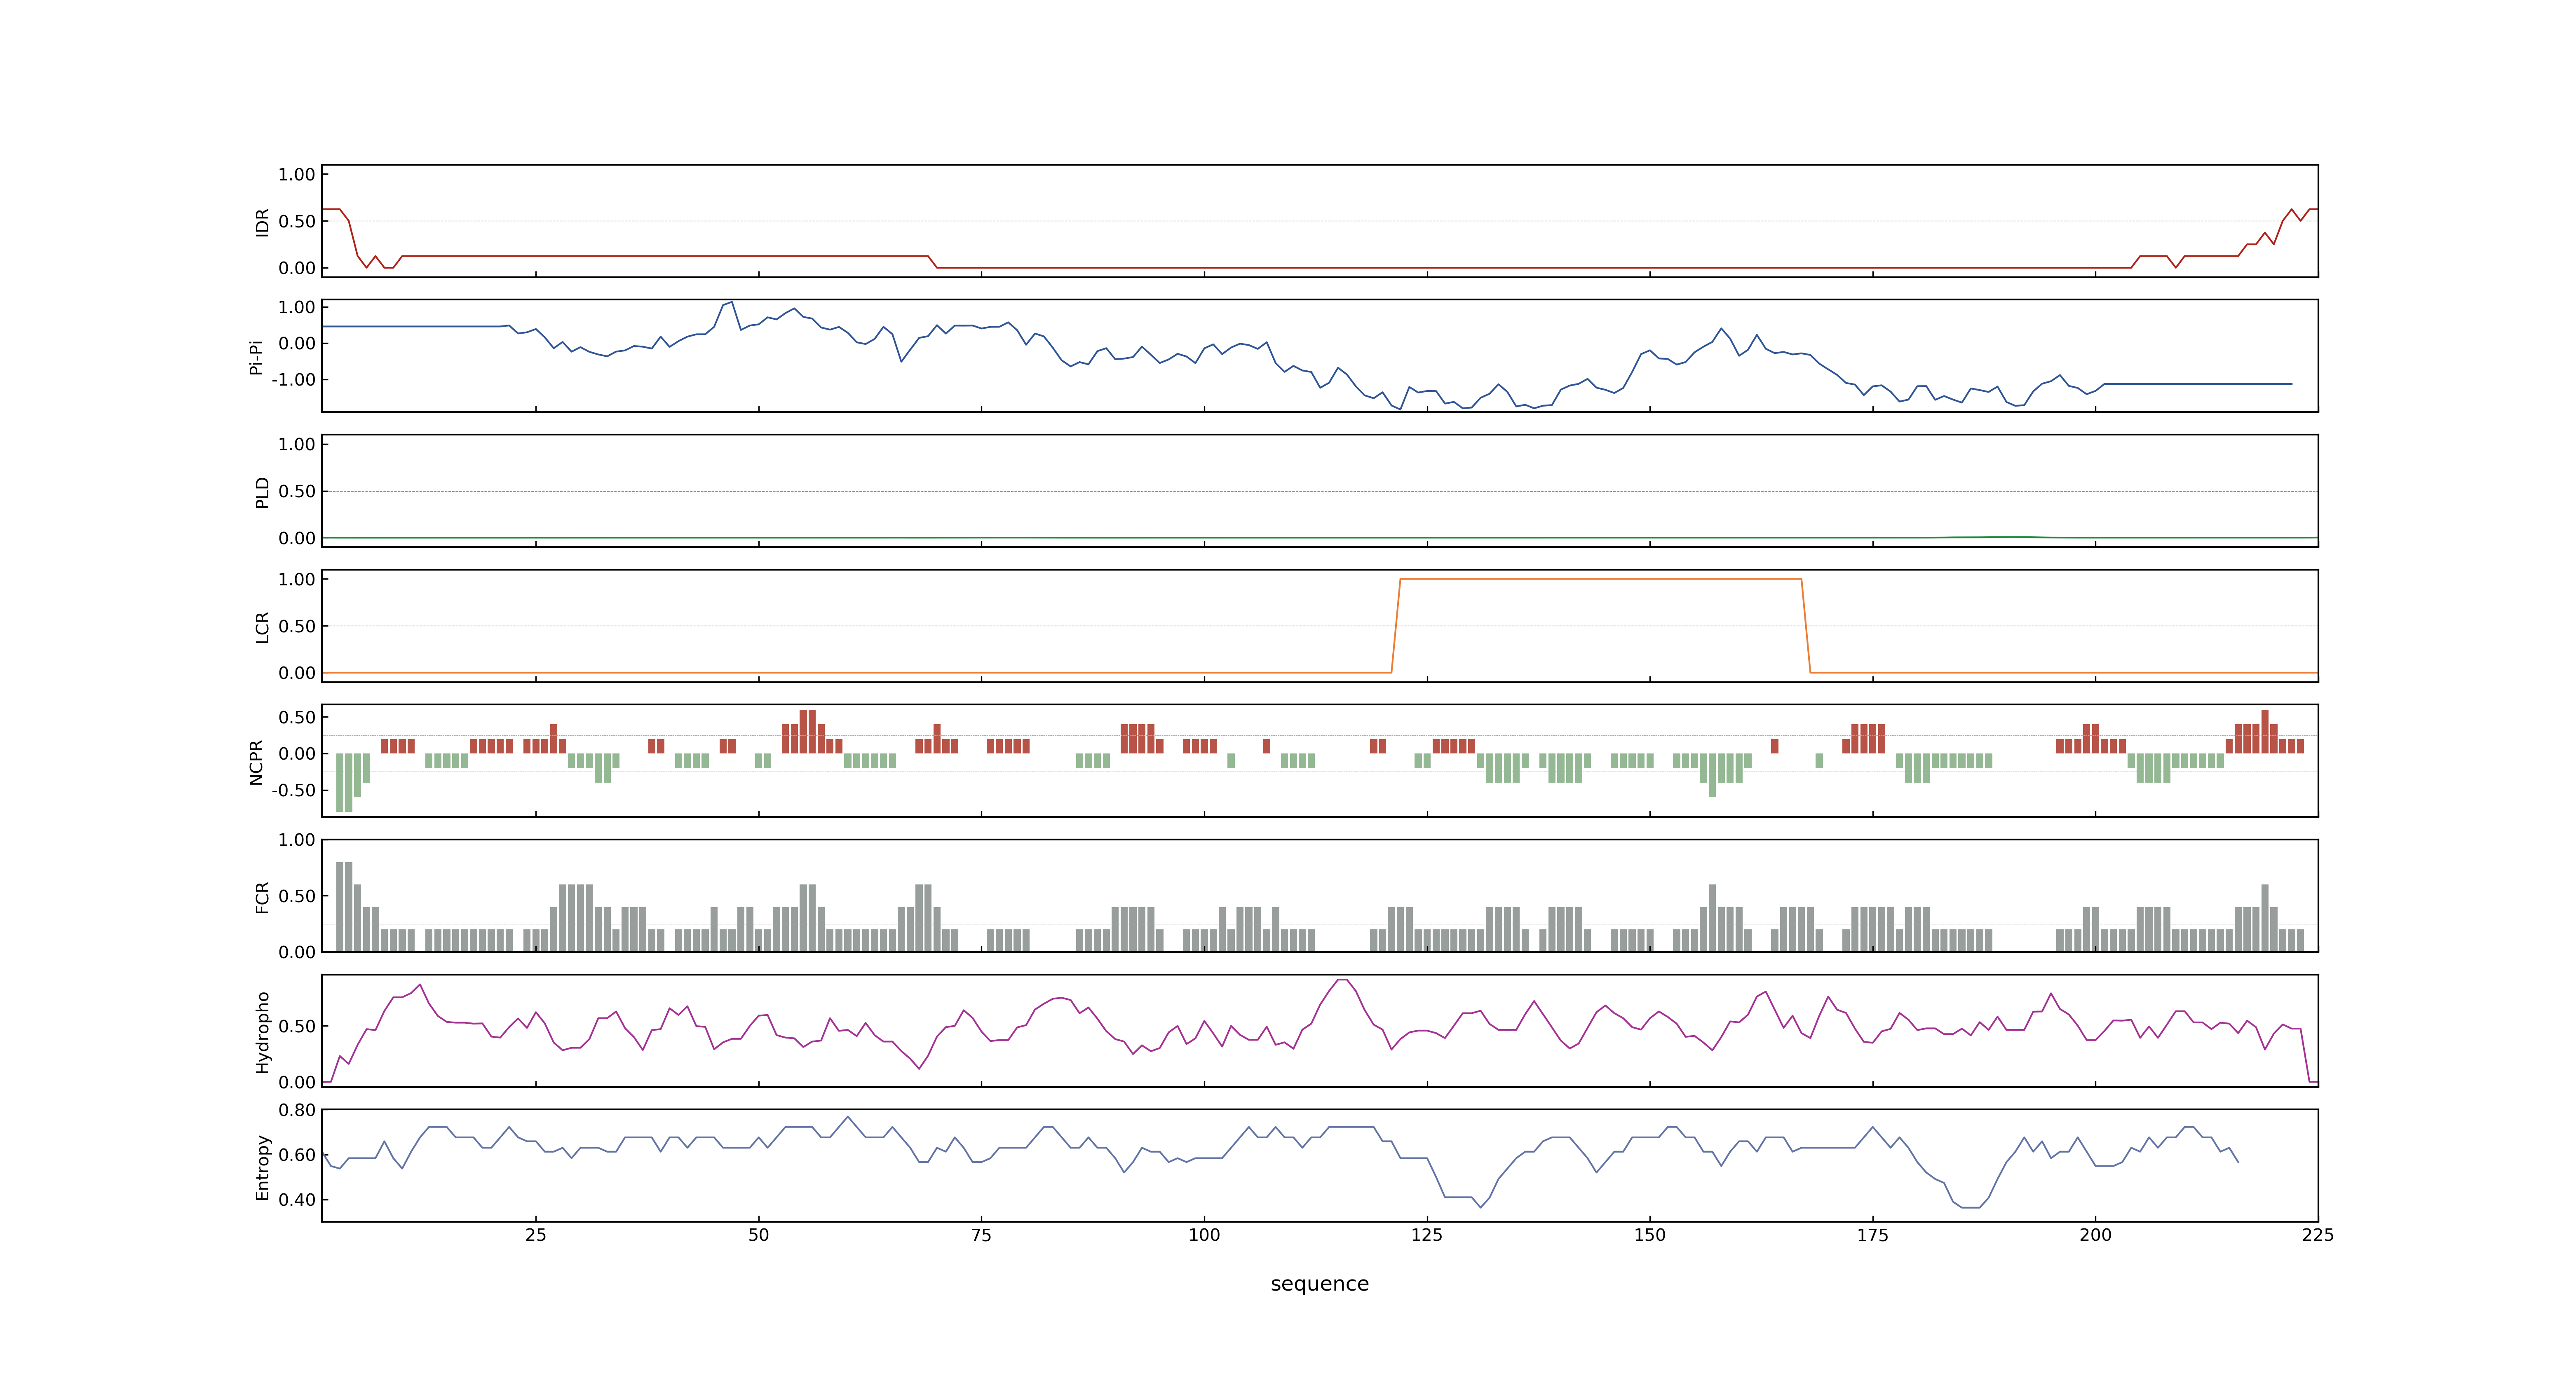Select the x-axis tick label '175'
2576x1373 pixels.
(1873, 1235)
